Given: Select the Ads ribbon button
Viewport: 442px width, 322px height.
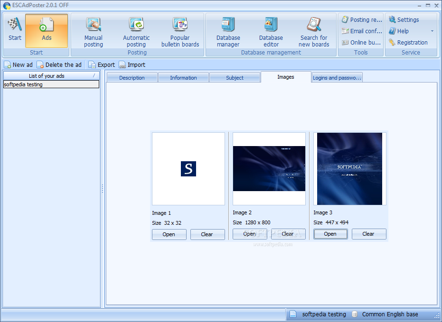Looking at the screenshot, I should (47, 31).
